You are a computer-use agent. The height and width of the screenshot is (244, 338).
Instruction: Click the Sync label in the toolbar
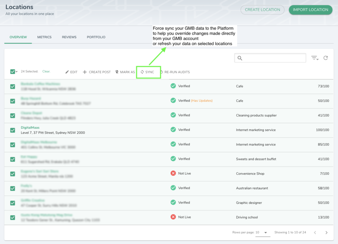click(x=150, y=72)
